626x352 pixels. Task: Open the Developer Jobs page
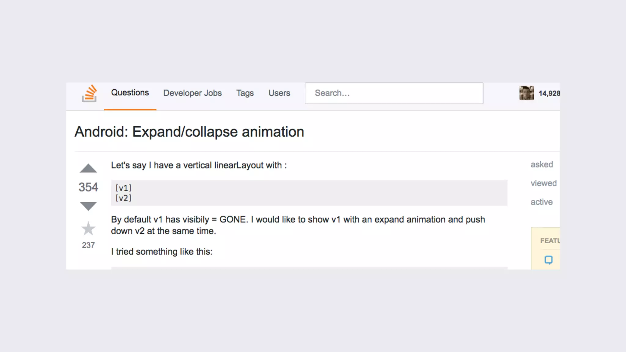pos(193,93)
